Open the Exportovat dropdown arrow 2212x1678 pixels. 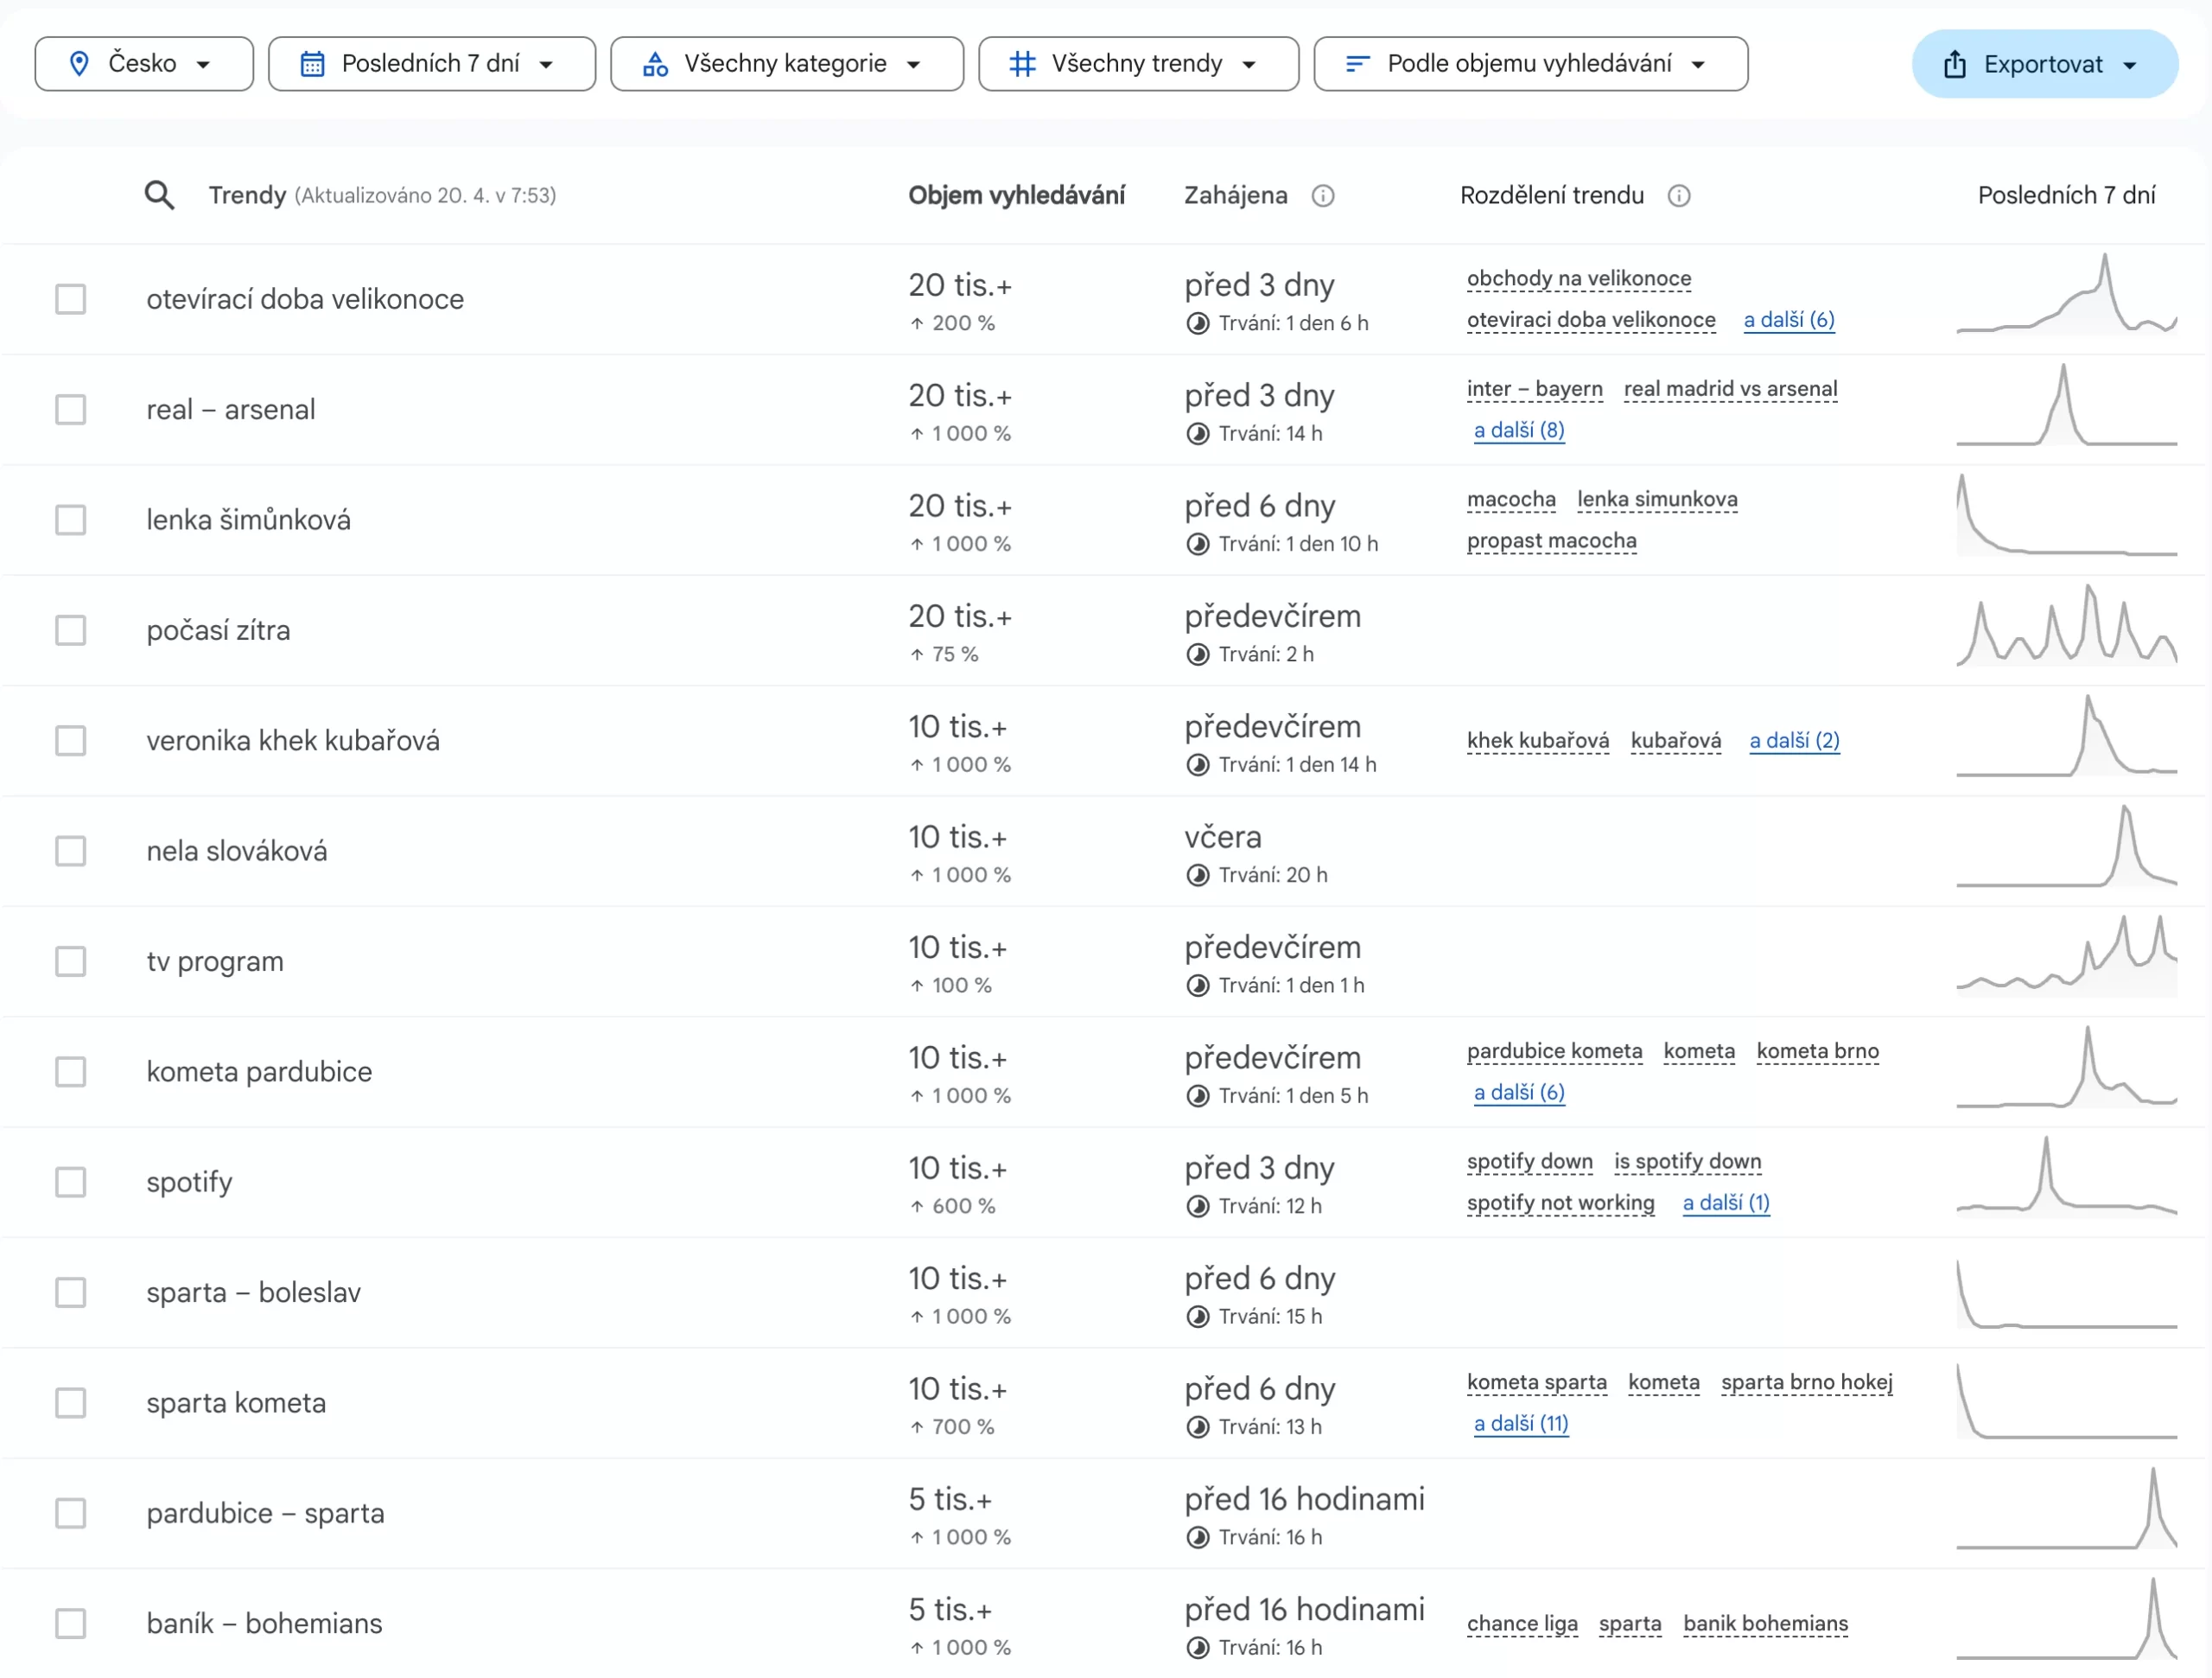click(2129, 65)
